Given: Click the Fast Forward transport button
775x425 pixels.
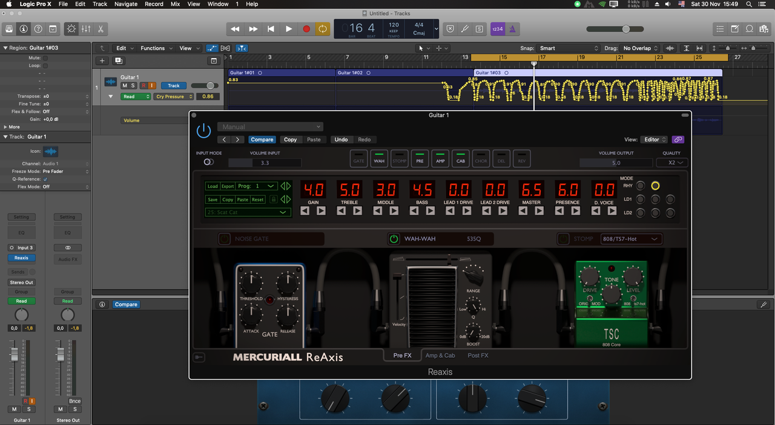Looking at the screenshot, I should 253,28.
